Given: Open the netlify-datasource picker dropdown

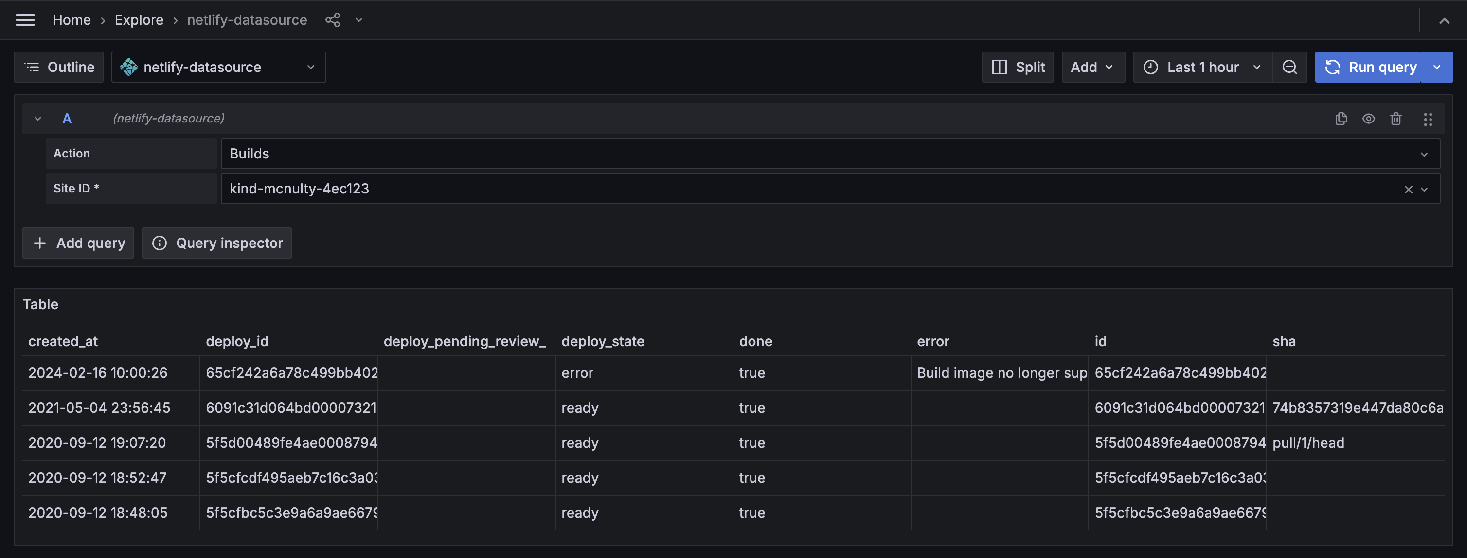Looking at the screenshot, I should click(x=218, y=67).
